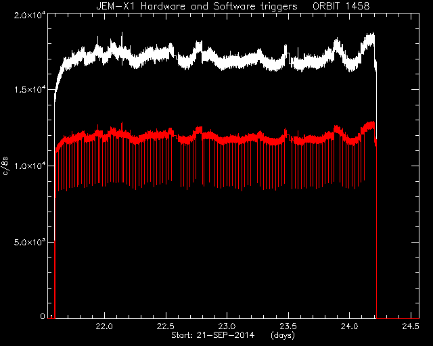Click the (days) x-axis unit label
Viewport: 433px width, 346px height.
[283, 335]
